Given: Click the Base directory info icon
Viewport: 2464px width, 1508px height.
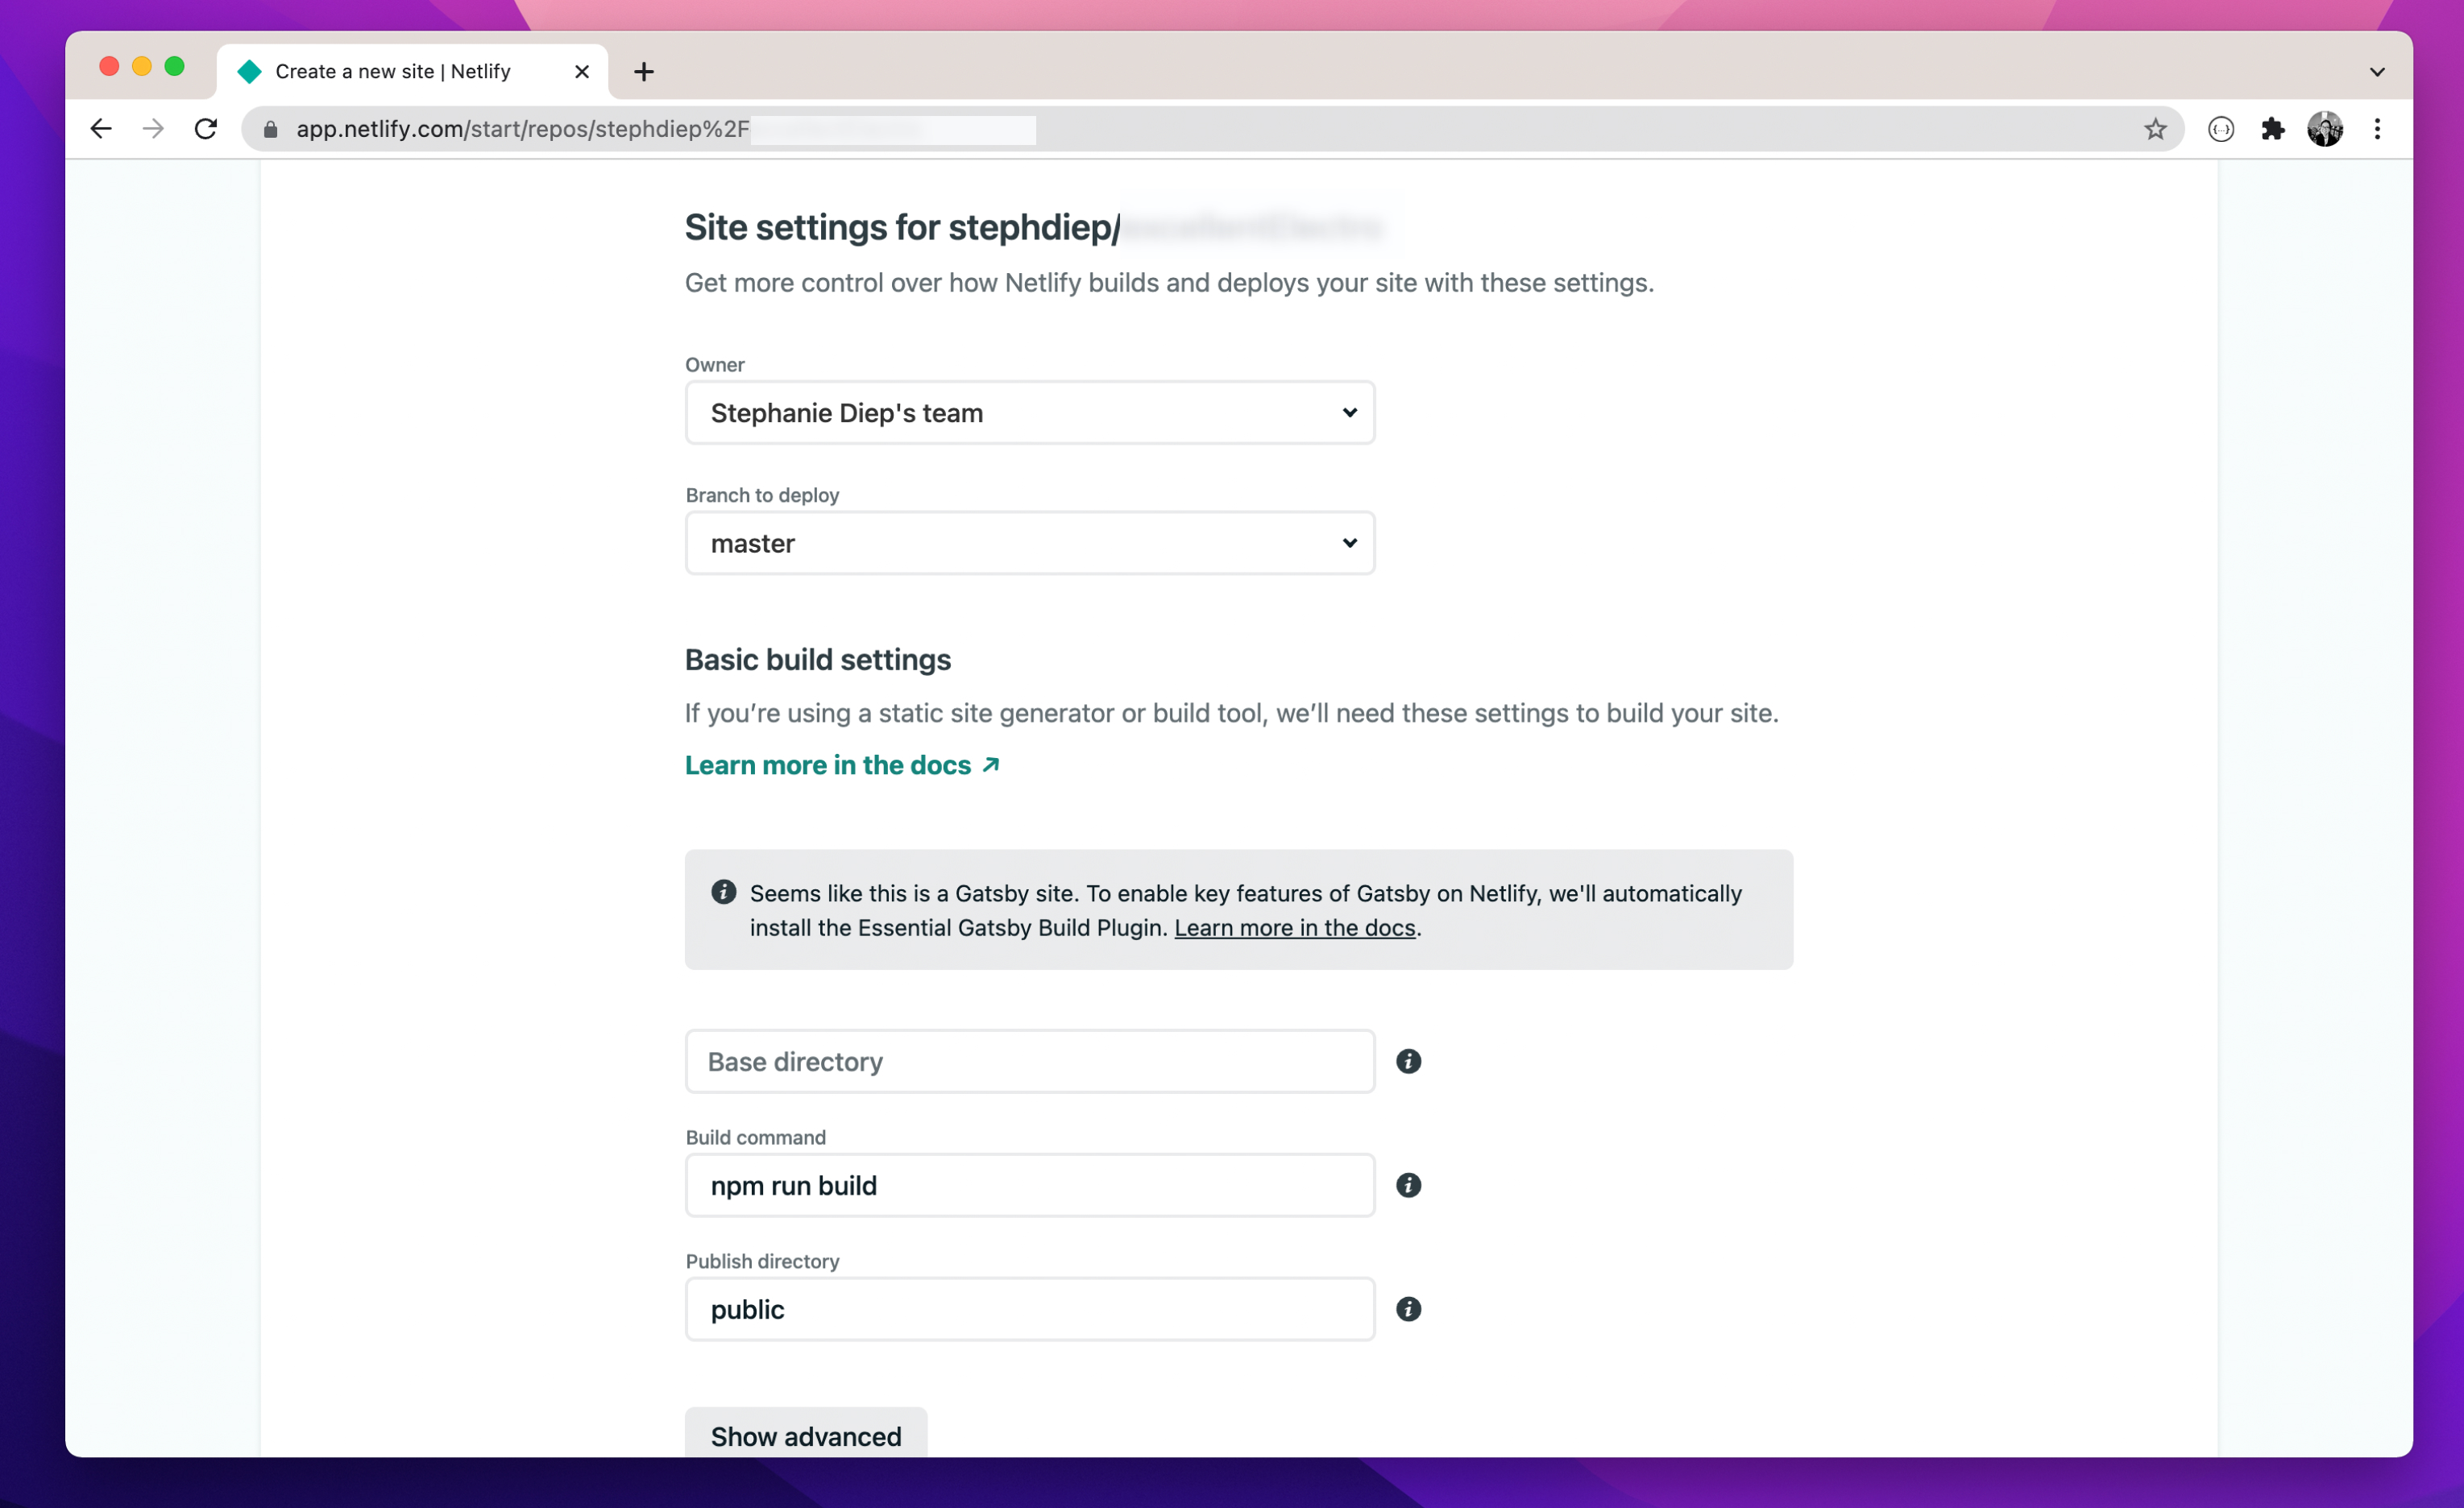Looking at the screenshot, I should click(x=1408, y=1061).
